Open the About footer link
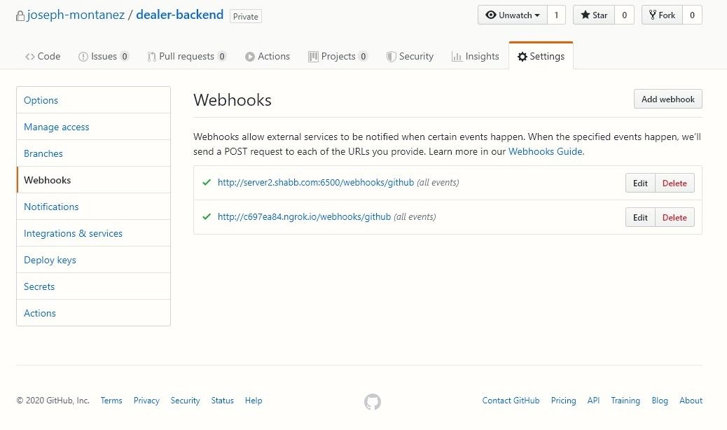The height and width of the screenshot is (430, 727). tap(691, 401)
